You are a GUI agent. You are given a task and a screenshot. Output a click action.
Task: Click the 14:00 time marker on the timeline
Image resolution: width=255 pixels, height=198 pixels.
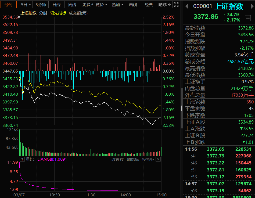(x=125, y=195)
